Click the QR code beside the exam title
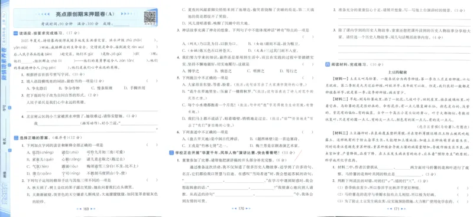This screenshot has height=217, width=473. click(x=150, y=17)
